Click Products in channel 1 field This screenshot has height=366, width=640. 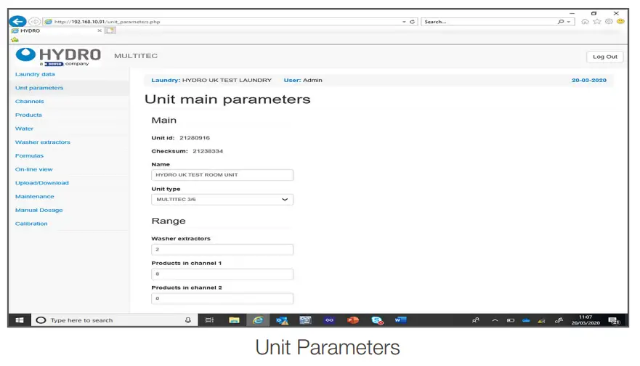tap(222, 274)
